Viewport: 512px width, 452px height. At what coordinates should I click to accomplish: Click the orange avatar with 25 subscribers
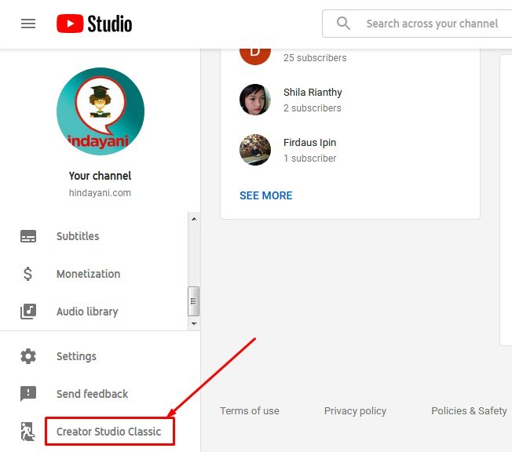pos(255,56)
